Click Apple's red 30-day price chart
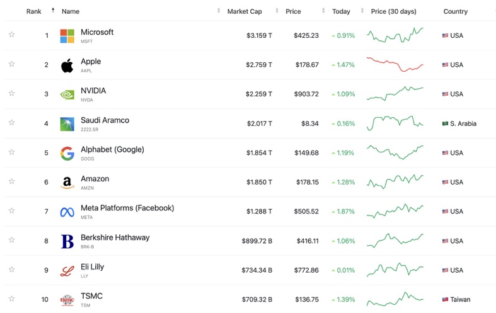This screenshot has height=313, width=496. tap(395, 65)
